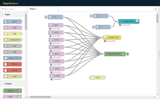Trigger the 0 inject node button
This screenshot has width=160, height=99.
click(91, 16)
